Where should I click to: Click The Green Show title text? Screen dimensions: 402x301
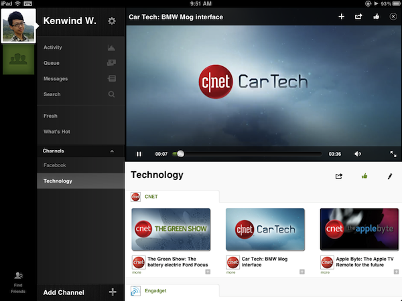(178, 262)
